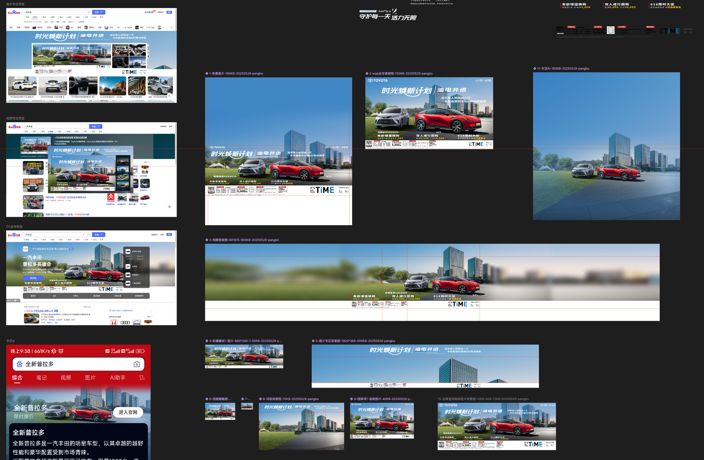This screenshot has height=460, width=704.
Task: Select 图片 tab in 手百ai mockup
Action: click(x=90, y=378)
